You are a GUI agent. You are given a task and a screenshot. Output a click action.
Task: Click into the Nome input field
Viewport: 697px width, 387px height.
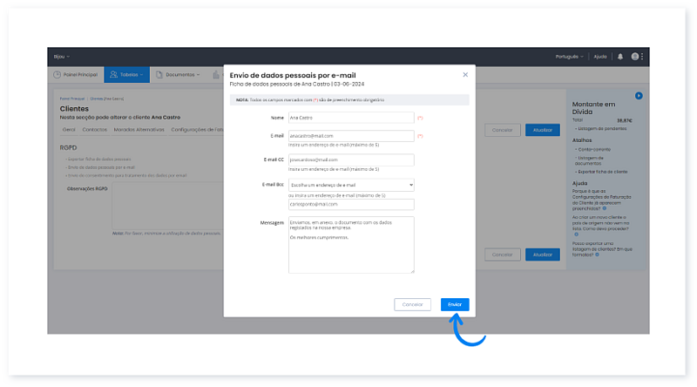coord(351,117)
